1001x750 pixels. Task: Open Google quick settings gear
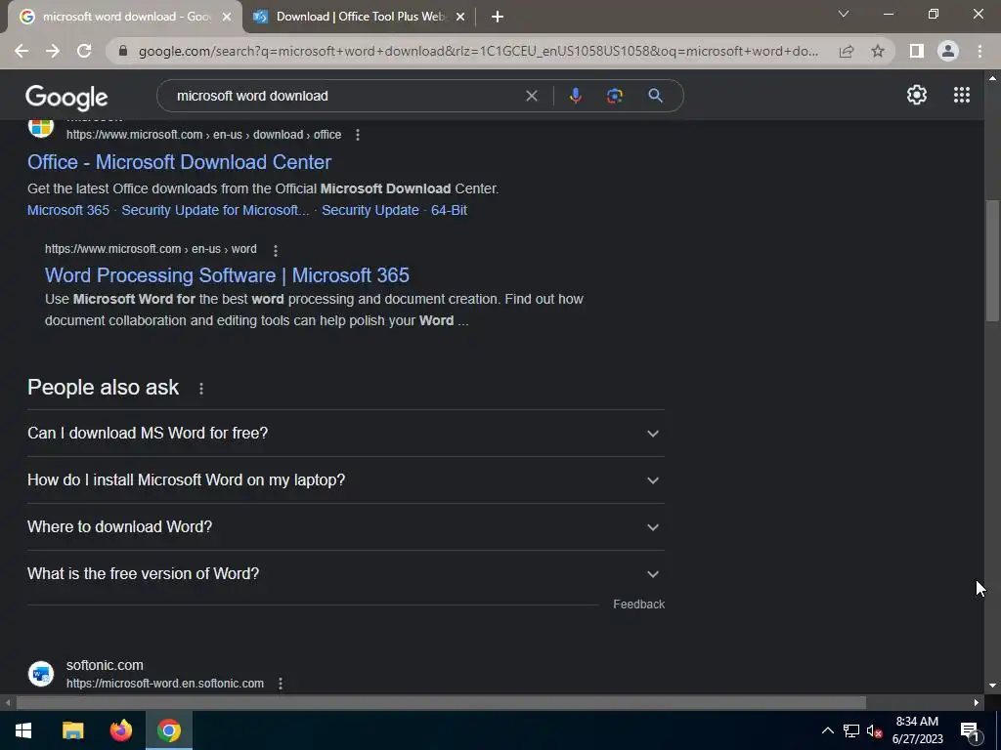point(917,95)
